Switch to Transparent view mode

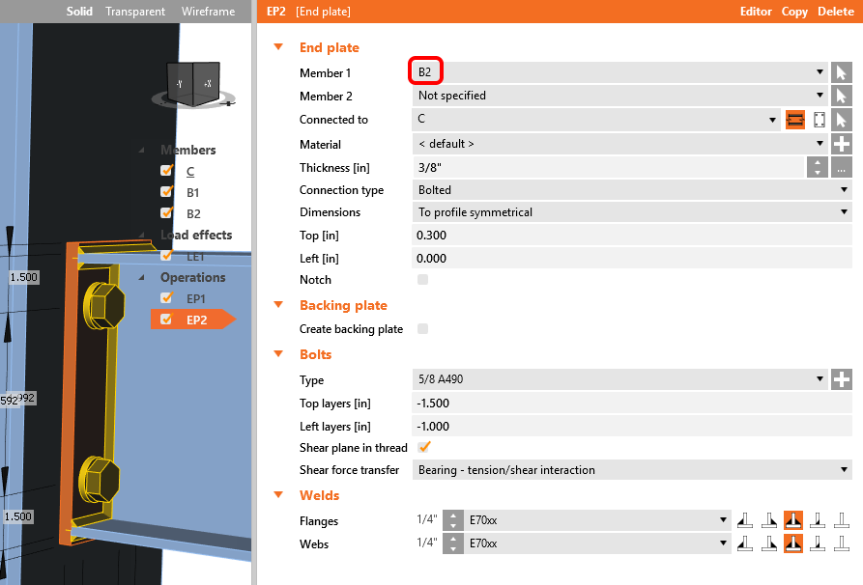pos(135,12)
